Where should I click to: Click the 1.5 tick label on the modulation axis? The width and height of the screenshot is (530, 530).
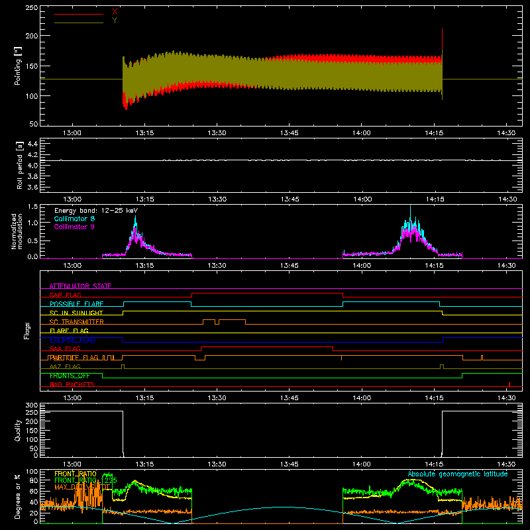click(32, 207)
